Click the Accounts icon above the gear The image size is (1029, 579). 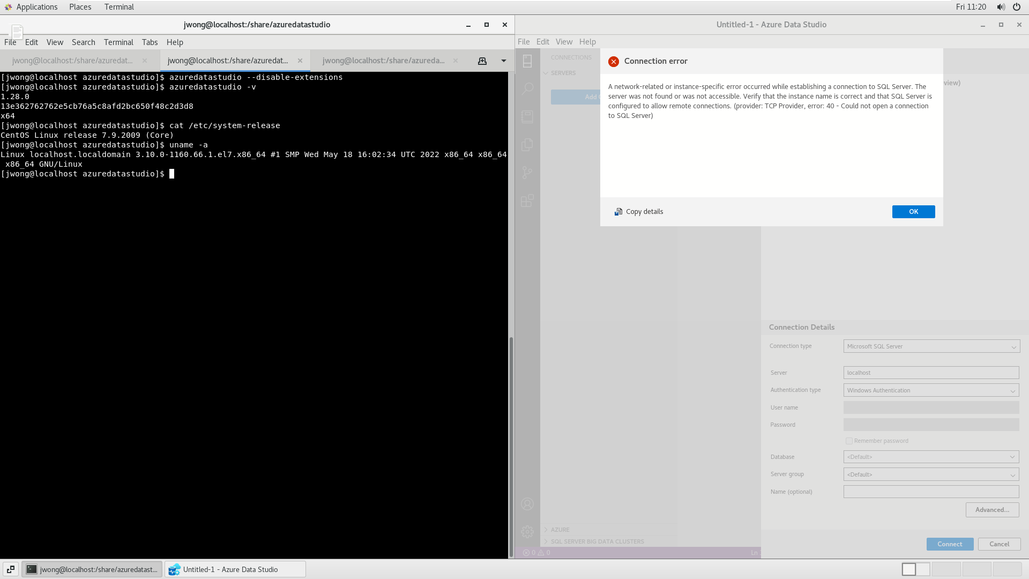[527, 504]
